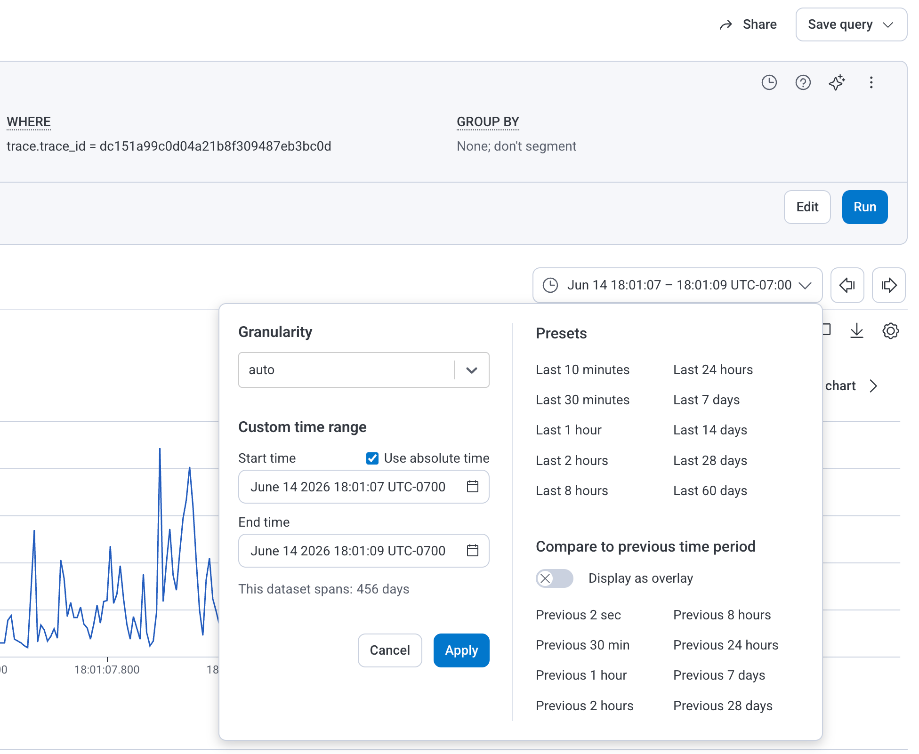Select the Last 2 hours preset
Image resolution: width=919 pixels, height=754 pixels.
coord(572,461)
